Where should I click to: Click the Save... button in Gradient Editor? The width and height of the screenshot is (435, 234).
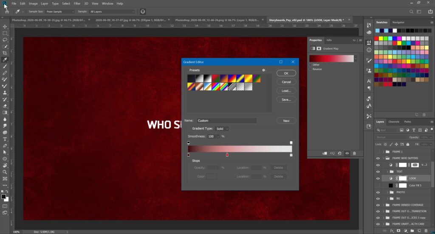286,99
